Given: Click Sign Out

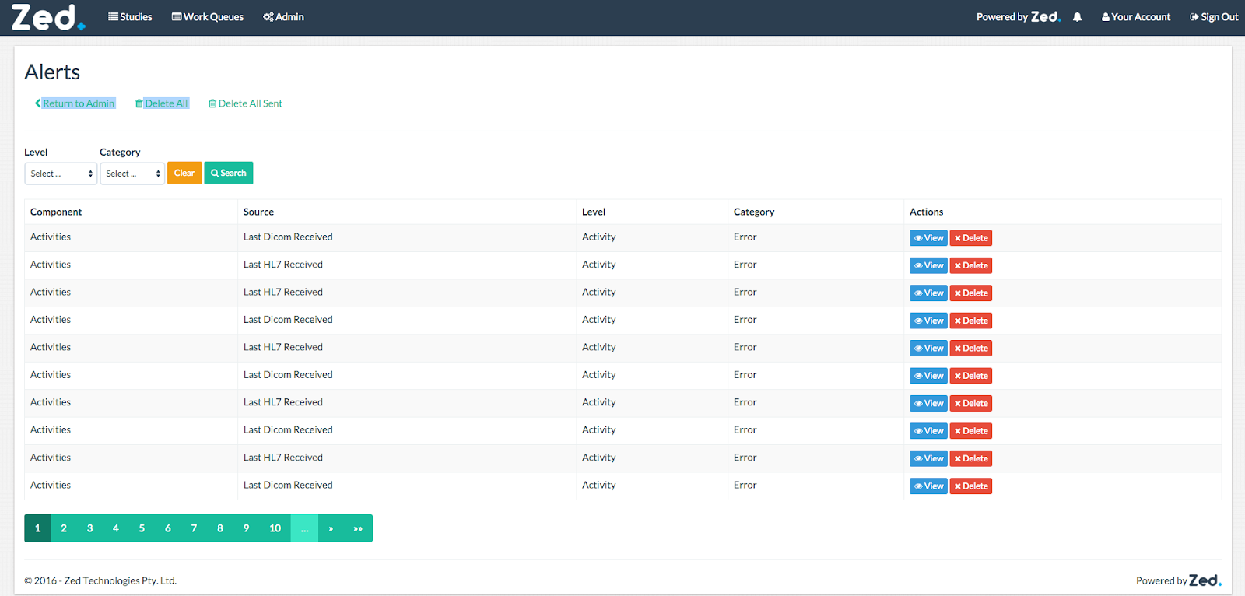Looking at the screenshot, I should click(1214, 17).
